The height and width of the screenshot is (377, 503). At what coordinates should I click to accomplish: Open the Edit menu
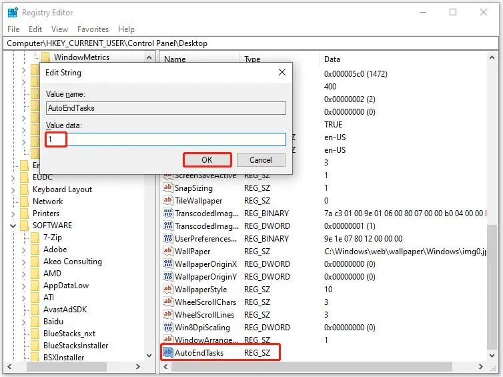click(x=35, y=29)
